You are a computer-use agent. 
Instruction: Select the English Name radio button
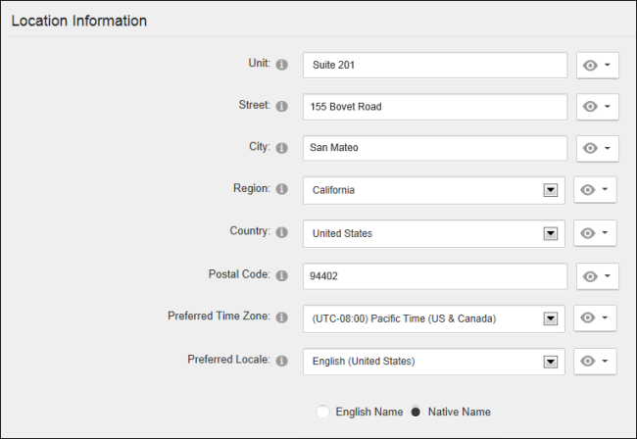click(x=323, y=412)
